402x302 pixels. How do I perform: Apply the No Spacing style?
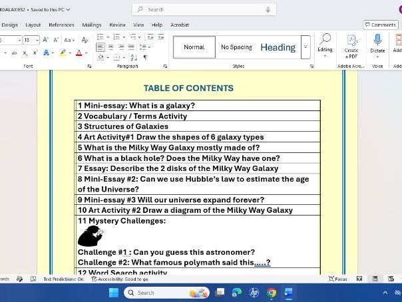point(236,47)
